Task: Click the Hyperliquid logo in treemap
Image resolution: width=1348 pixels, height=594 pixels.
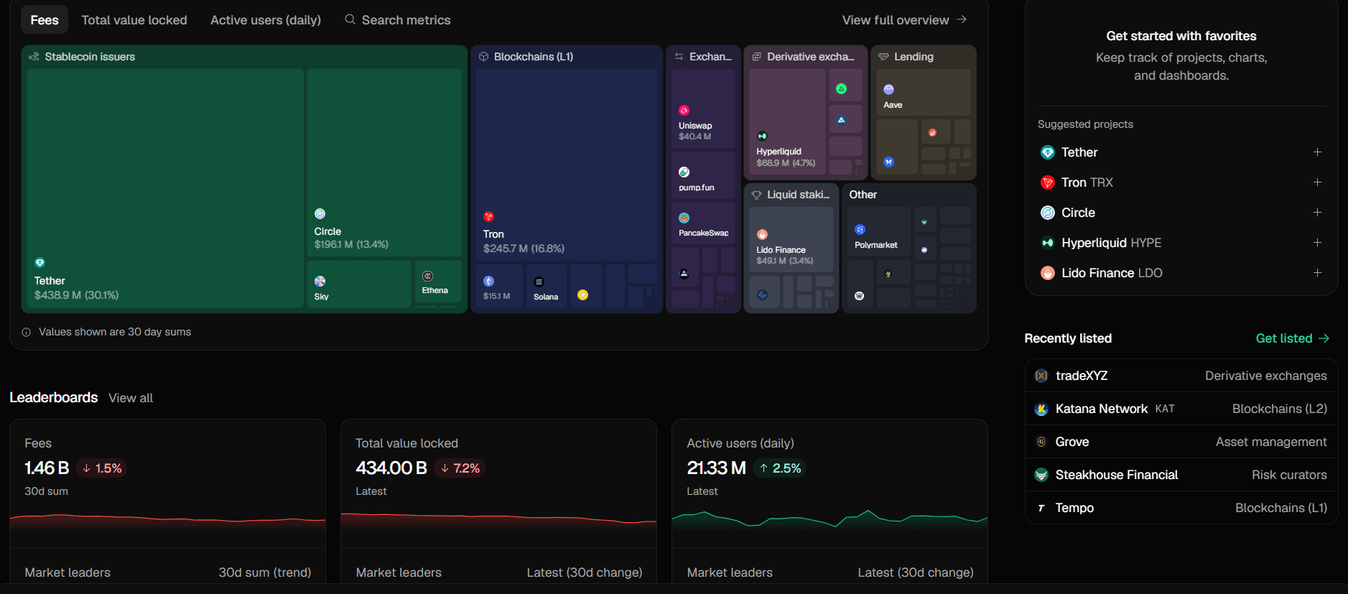Action: (x=762, y=136)
